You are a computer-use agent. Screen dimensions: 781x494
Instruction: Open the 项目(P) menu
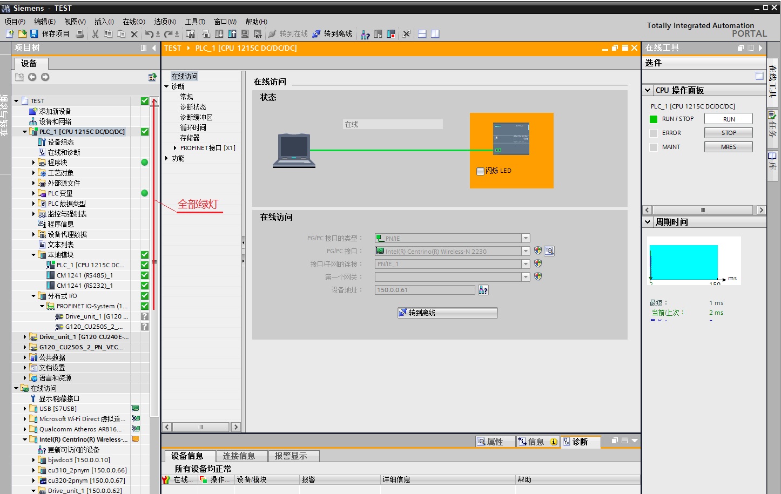(15, 22)
